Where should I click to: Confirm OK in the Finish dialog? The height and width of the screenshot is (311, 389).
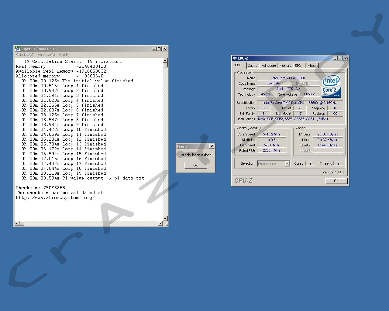(195, 165)
